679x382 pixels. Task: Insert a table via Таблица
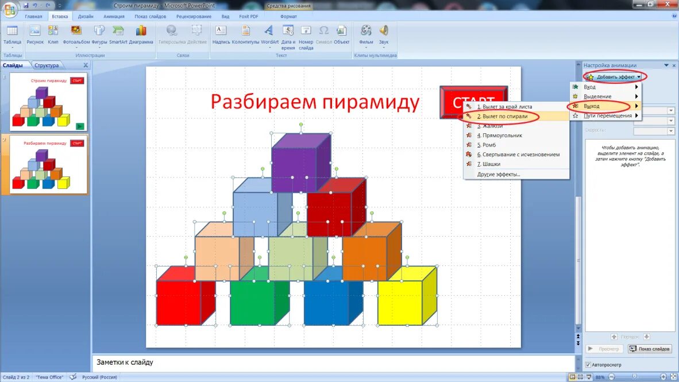click(12, 35)
